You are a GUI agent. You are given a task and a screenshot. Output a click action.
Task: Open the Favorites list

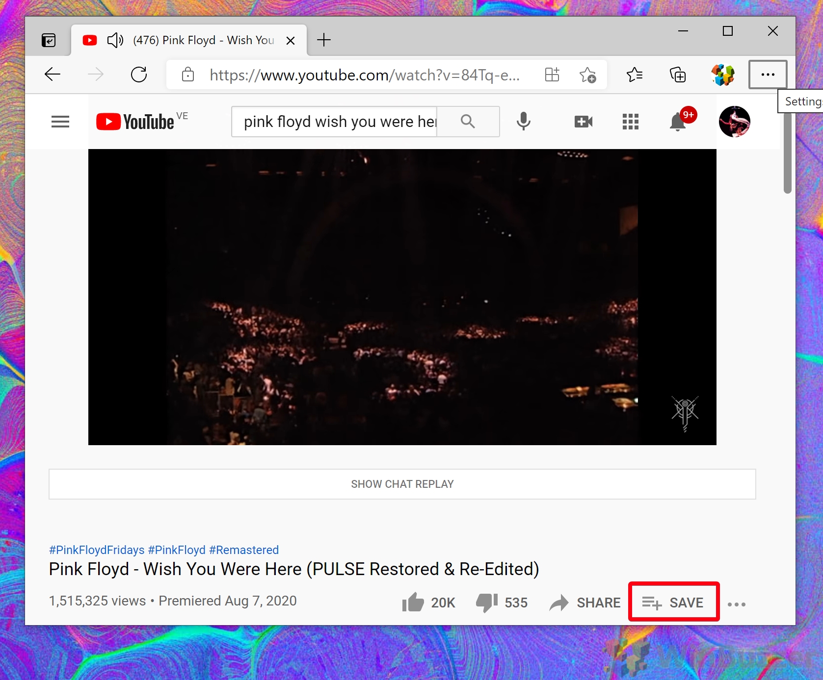click(x=635, y=75)
